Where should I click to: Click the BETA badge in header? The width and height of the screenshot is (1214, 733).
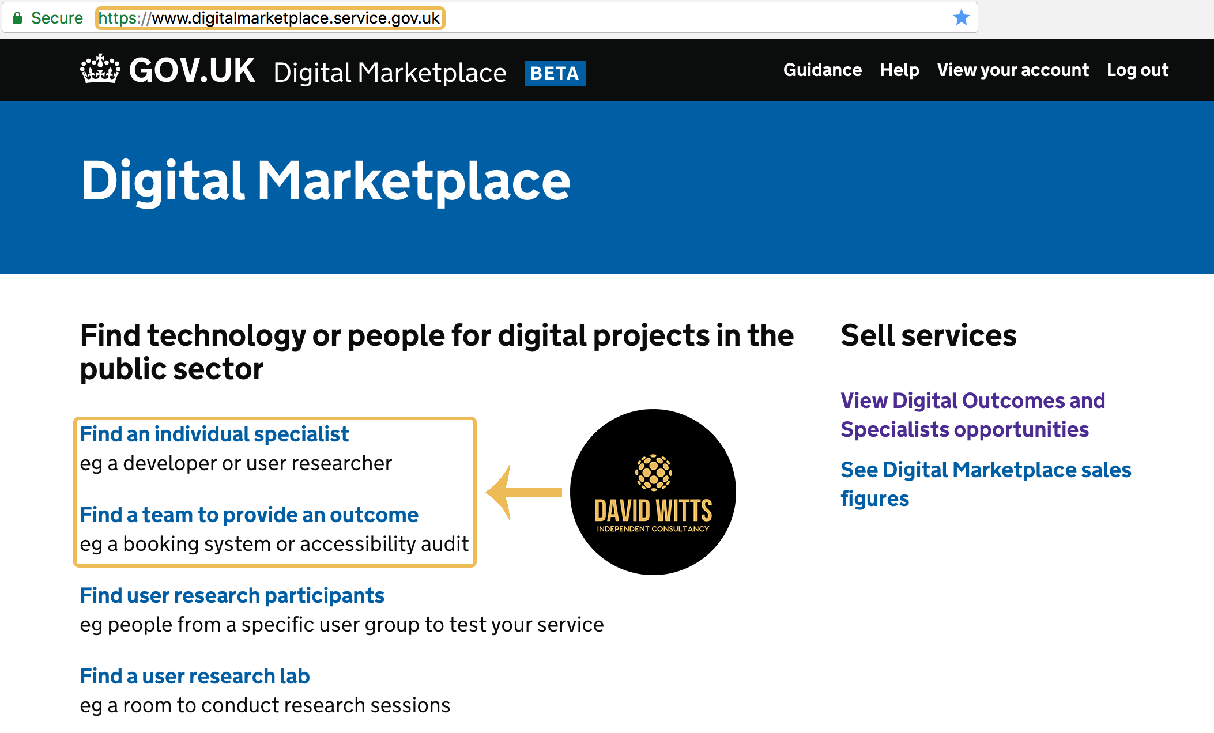click(x=555, y=73)
